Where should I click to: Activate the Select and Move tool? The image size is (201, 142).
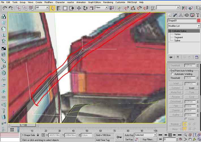(79, 8)
